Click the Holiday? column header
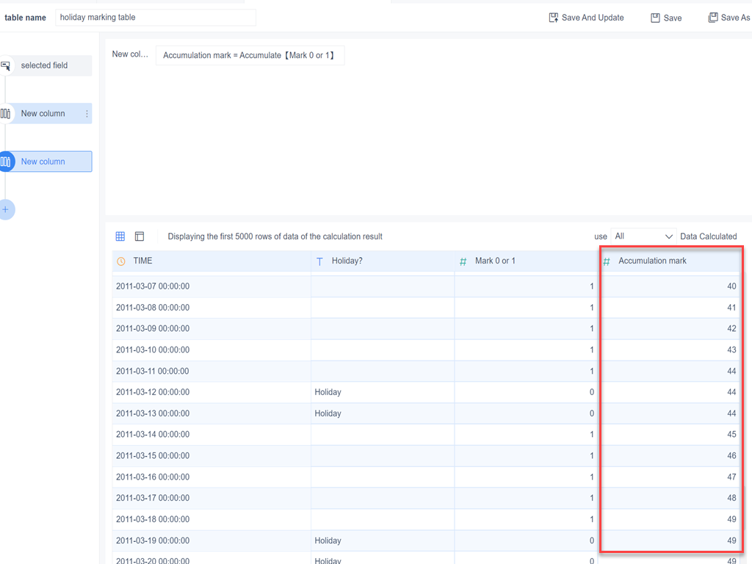Viewport: 752px width, 564px height. coord(383,261)
